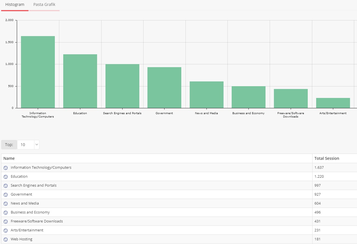
Task: Select Freeware/Software Downloads name in the table
Action: (x=37, y=221)
